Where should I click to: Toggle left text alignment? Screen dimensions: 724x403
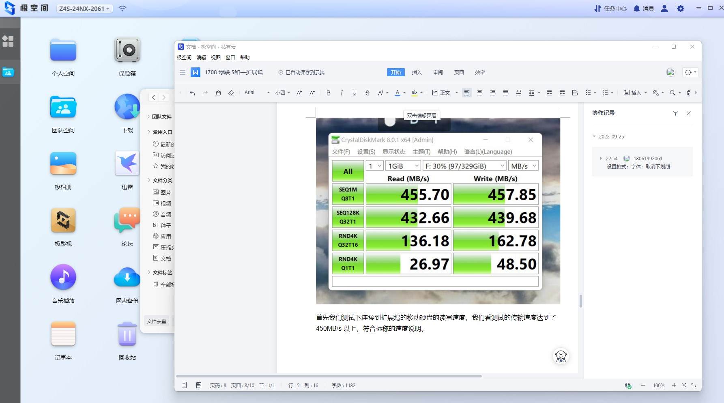click(467, 93)
